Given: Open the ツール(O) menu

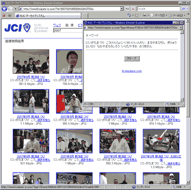Looking at the screenshot, I should pos(177,15).
